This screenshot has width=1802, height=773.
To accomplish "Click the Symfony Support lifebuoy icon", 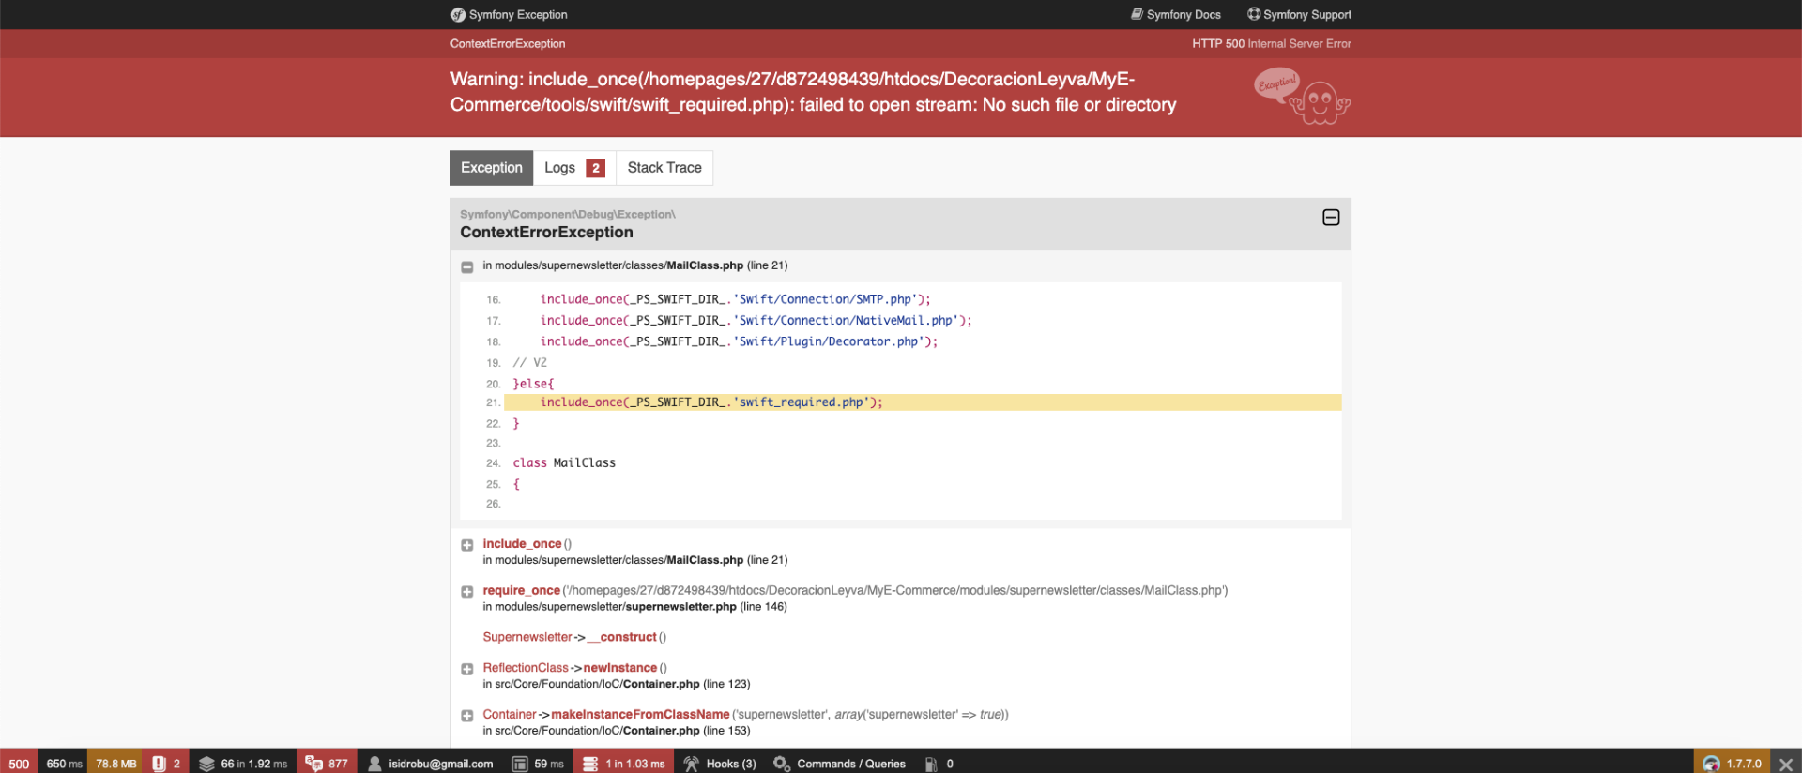I will pyautogui.click(x=1254, y=14).
